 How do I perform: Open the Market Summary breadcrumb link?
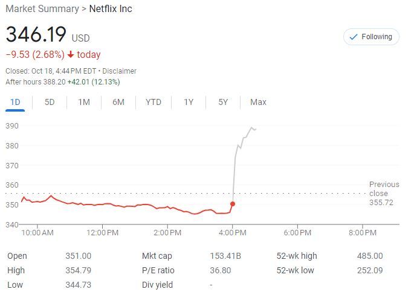tap(42, 9)
